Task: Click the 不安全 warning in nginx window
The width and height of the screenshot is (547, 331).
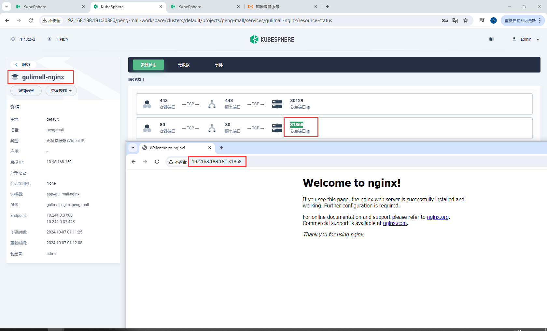Action: coord(177,162)
